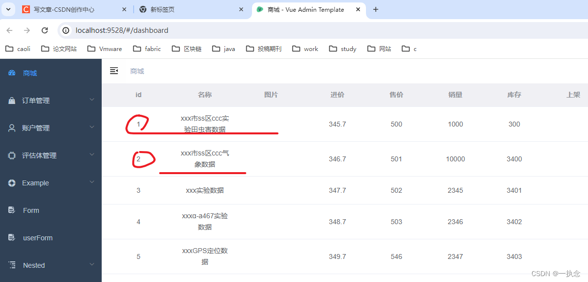Close the 新标签页 tab
588x282 pixels.
tap(242, 10)
